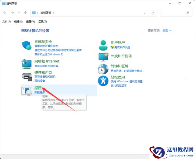Open the 外观和个性化 category link
The height and width of the screenshot is (159, 195).
tap(121, 56)
